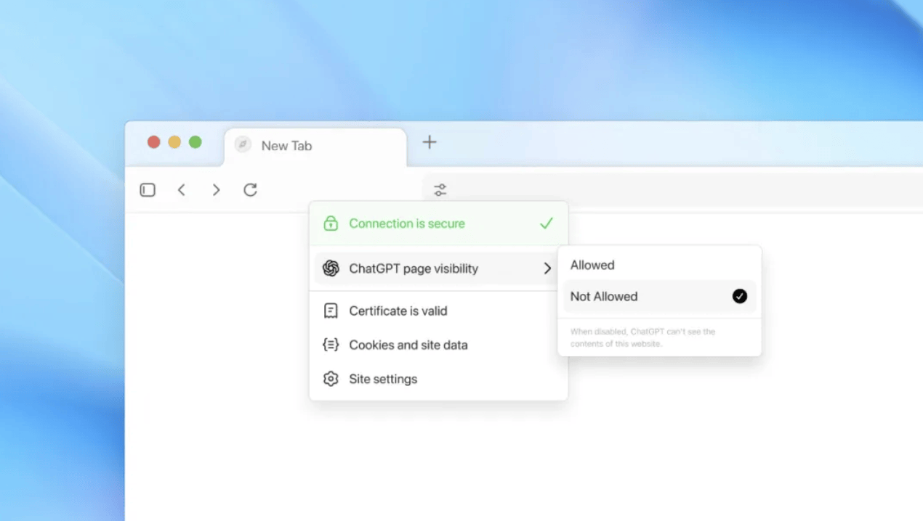Go back with the left arrow
The image size is (923, 521).
pos(182,190)
